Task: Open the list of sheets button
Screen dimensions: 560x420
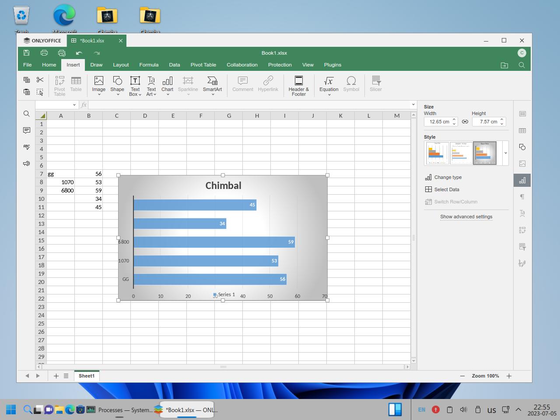Action: coord(66,376)
